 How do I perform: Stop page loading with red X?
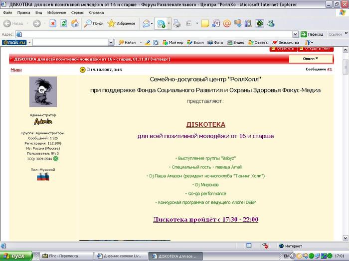tap(53, 23)
